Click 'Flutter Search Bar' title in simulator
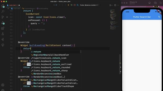Viewport: 163px width, 91px height. 142,17
